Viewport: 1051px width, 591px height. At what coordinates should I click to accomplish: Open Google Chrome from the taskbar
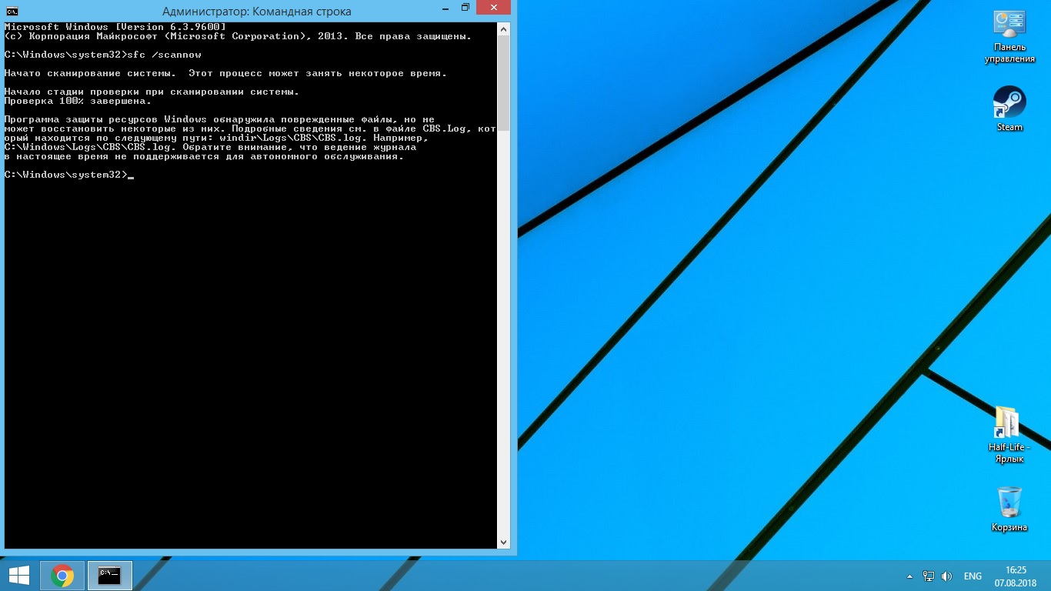[62, 576]
